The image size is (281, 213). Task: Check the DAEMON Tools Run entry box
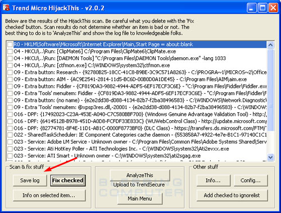[10, 58]
